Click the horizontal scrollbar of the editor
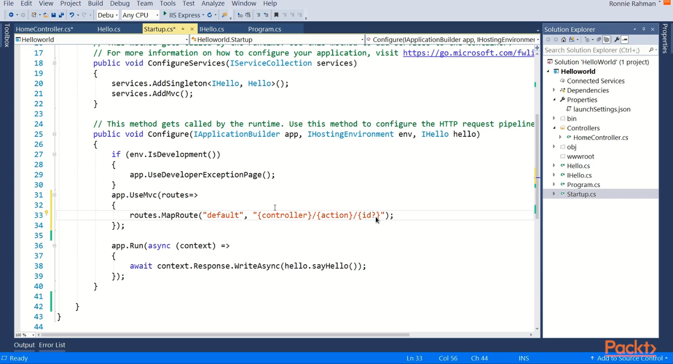Image resolution: width=673 pixels, height=364 pixels. pyautogui.click(x=224, y=335)
